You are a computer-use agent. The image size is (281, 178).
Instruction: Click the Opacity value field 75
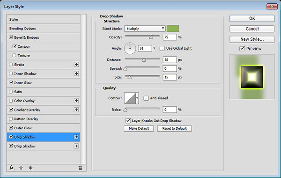pos(170,37)
